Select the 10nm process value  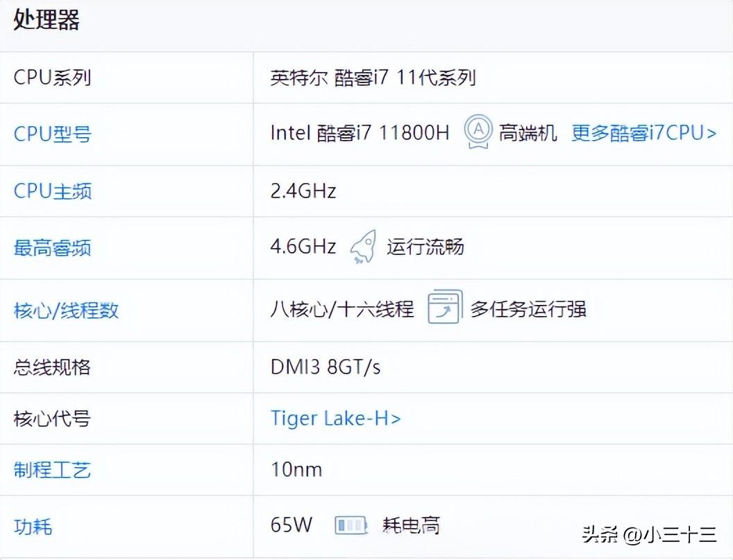click(296, 469)
